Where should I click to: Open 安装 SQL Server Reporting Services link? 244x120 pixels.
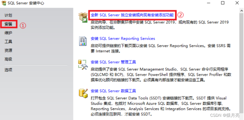click(123, 38)
